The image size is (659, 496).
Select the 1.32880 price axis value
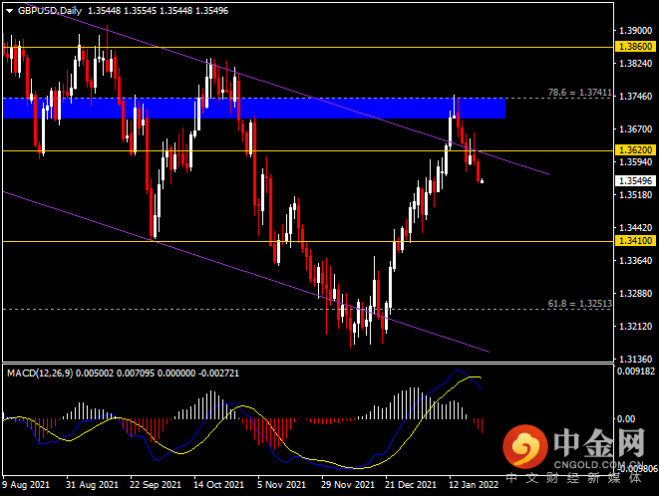636,293
